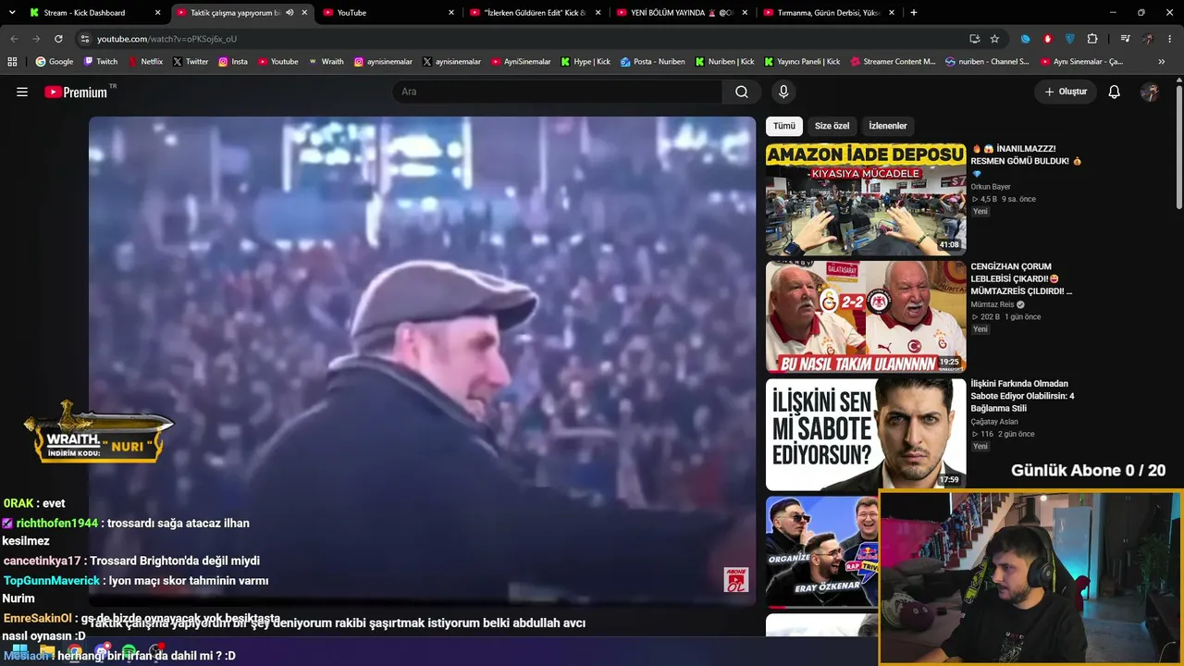The height and width of the screenshot is (666, 1184).
Task: Open İlişkini Sen Mi Sabote Ediyorsun thumbnail
Action: (866, 434)
